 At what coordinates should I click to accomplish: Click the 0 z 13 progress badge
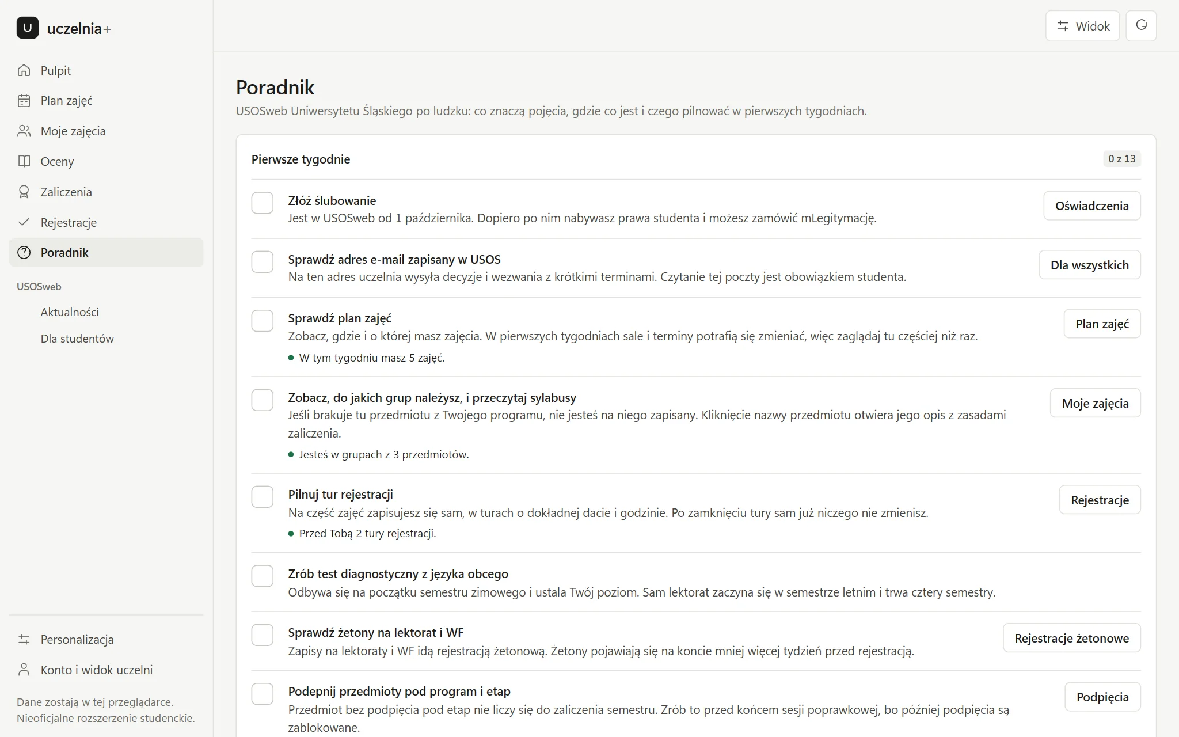coord(1122,159)
